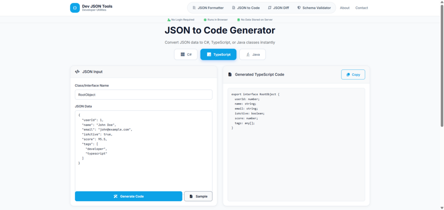Screen dimensions: 444x210
Task: Copy the generated TypeScript code
Action: pos(353,75)
